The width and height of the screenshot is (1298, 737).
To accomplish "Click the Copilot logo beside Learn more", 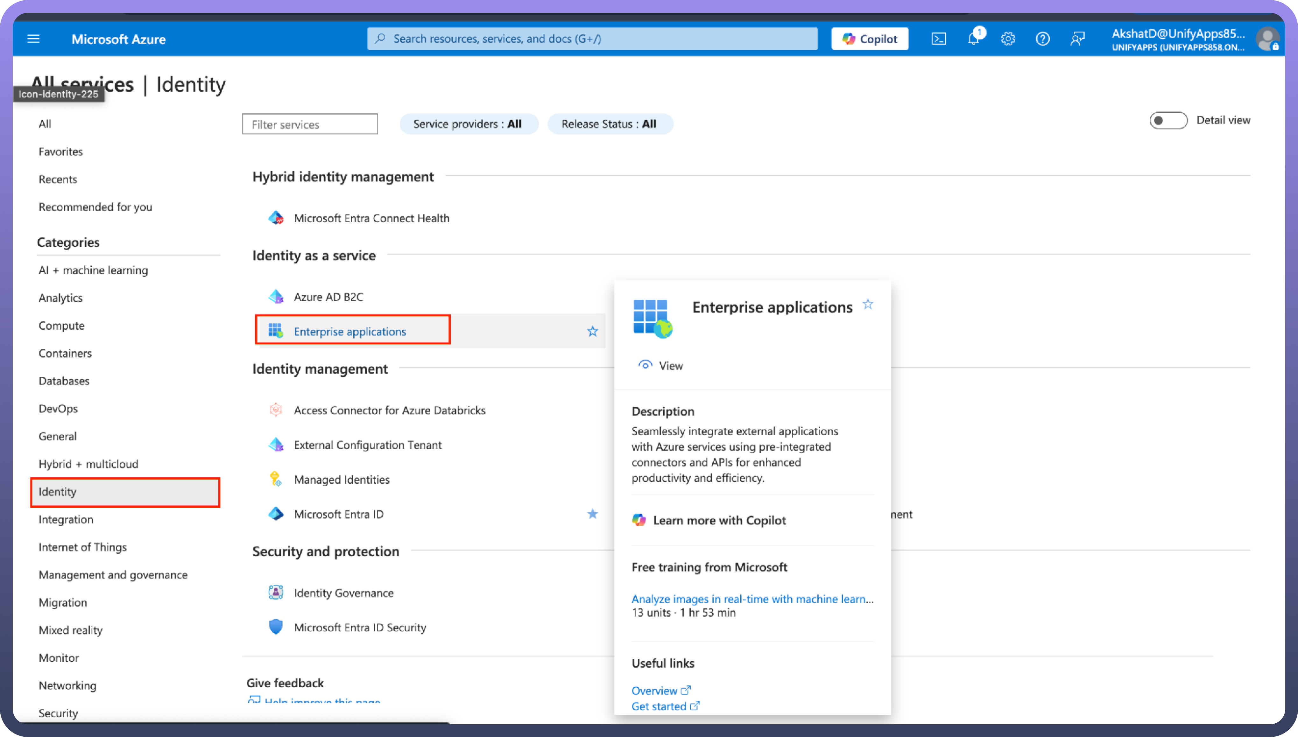I will 639,520.
